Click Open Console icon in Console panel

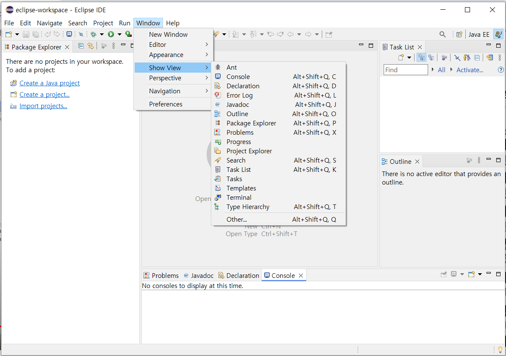(x=471, y=274)
